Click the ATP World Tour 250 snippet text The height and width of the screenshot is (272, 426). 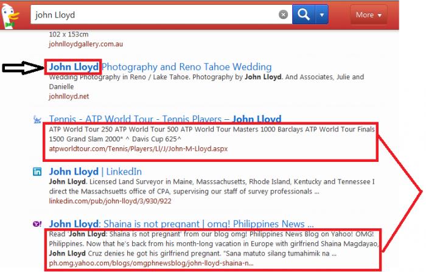[212, 134]
